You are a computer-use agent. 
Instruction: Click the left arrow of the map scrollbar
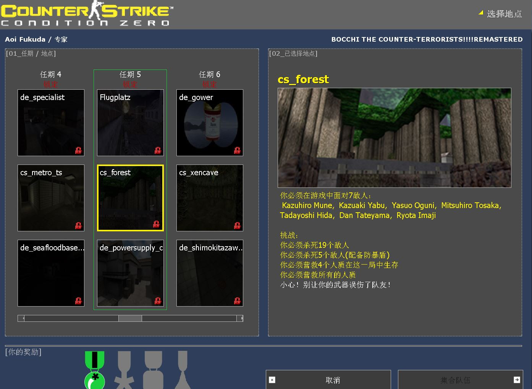tap(22, 318)
